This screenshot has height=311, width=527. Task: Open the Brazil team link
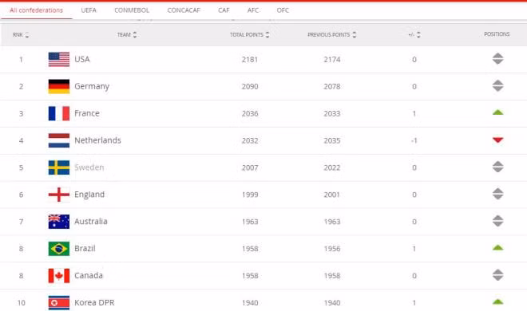point(85,249)
